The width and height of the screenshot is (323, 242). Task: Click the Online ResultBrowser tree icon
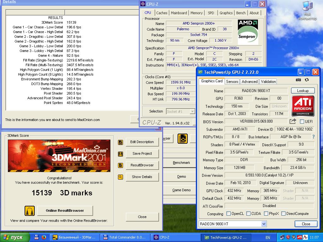[30, 211]
